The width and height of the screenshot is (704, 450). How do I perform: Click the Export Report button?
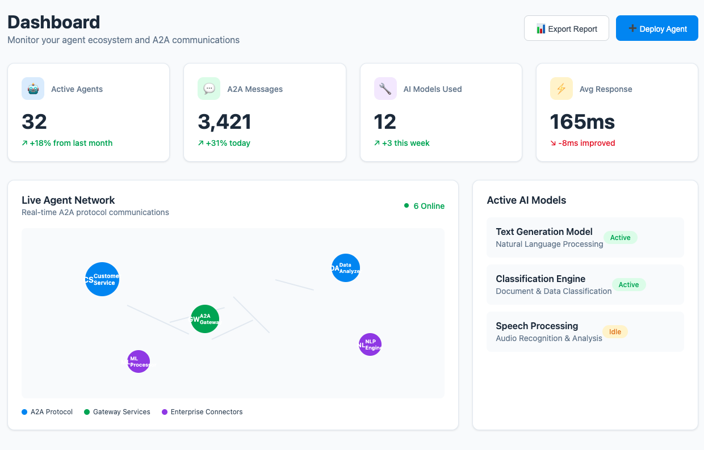click(566, 28)
